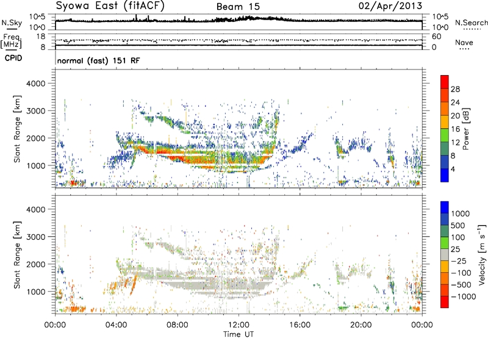Pick the top blue Velocity segment above 1000
488x338 pixels.
click(x=445, y=207)
